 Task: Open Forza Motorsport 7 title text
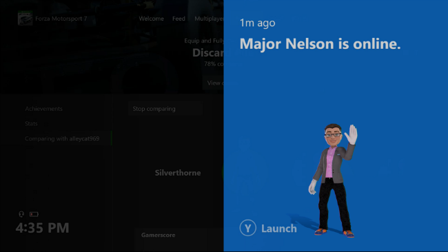(61, 19)
